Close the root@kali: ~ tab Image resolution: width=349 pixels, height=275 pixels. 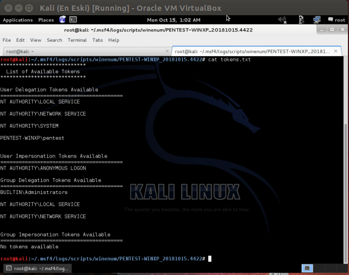coord(167,51)
